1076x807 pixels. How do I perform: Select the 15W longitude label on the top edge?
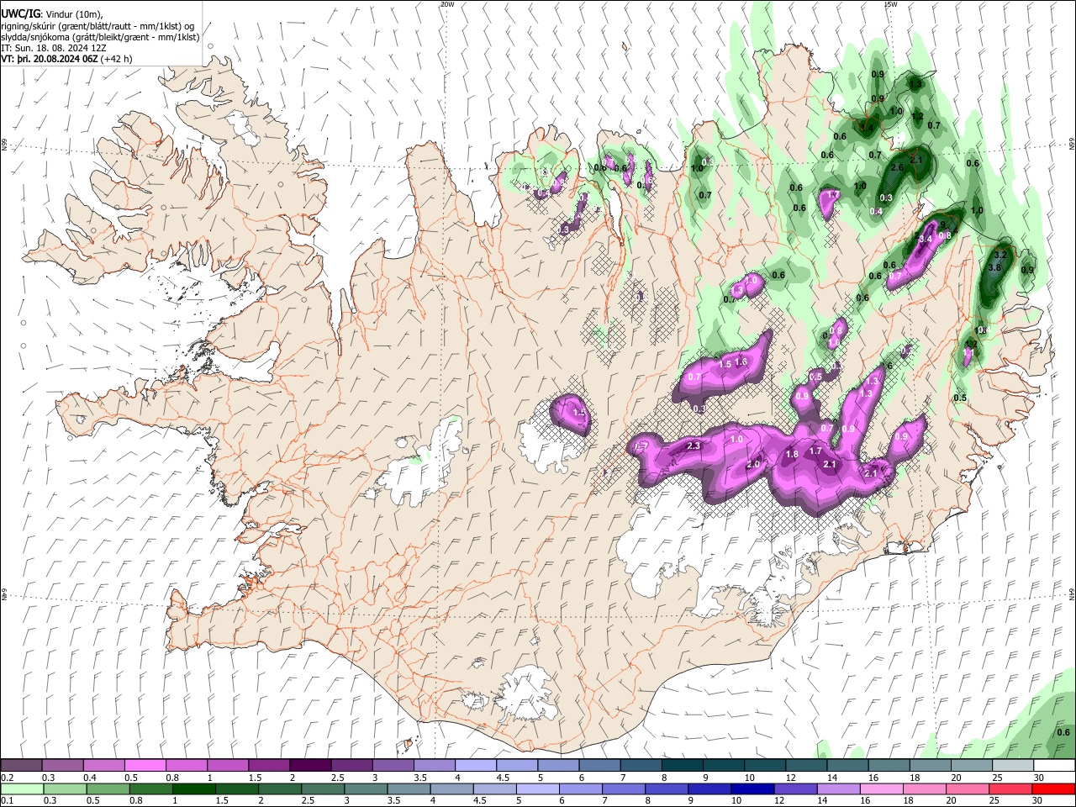(x=890, y=4)
